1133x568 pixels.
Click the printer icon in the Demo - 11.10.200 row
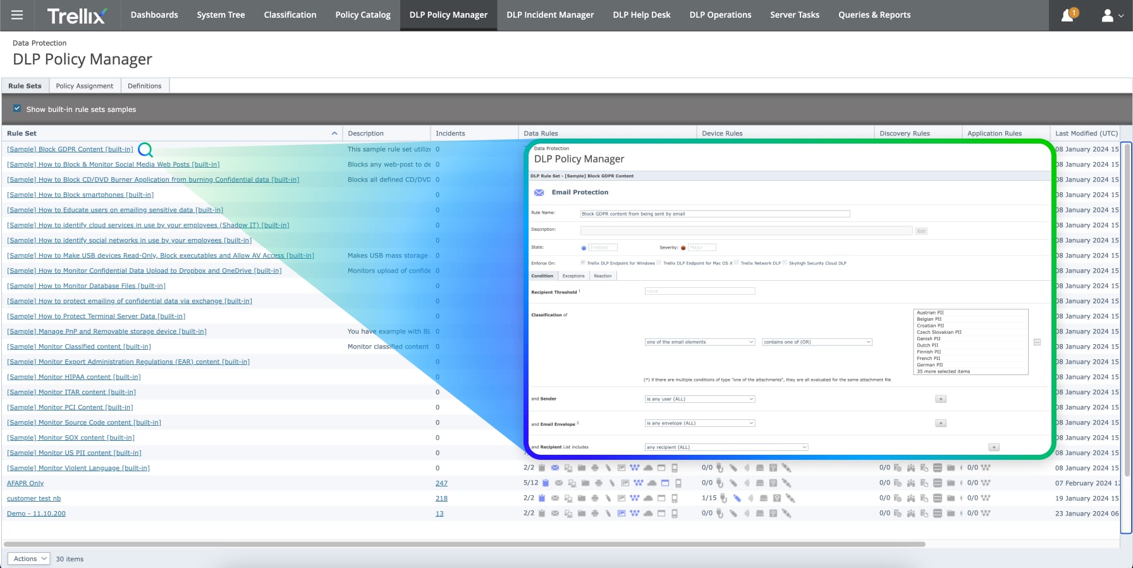pyautogui.click(x=595, y=514)
